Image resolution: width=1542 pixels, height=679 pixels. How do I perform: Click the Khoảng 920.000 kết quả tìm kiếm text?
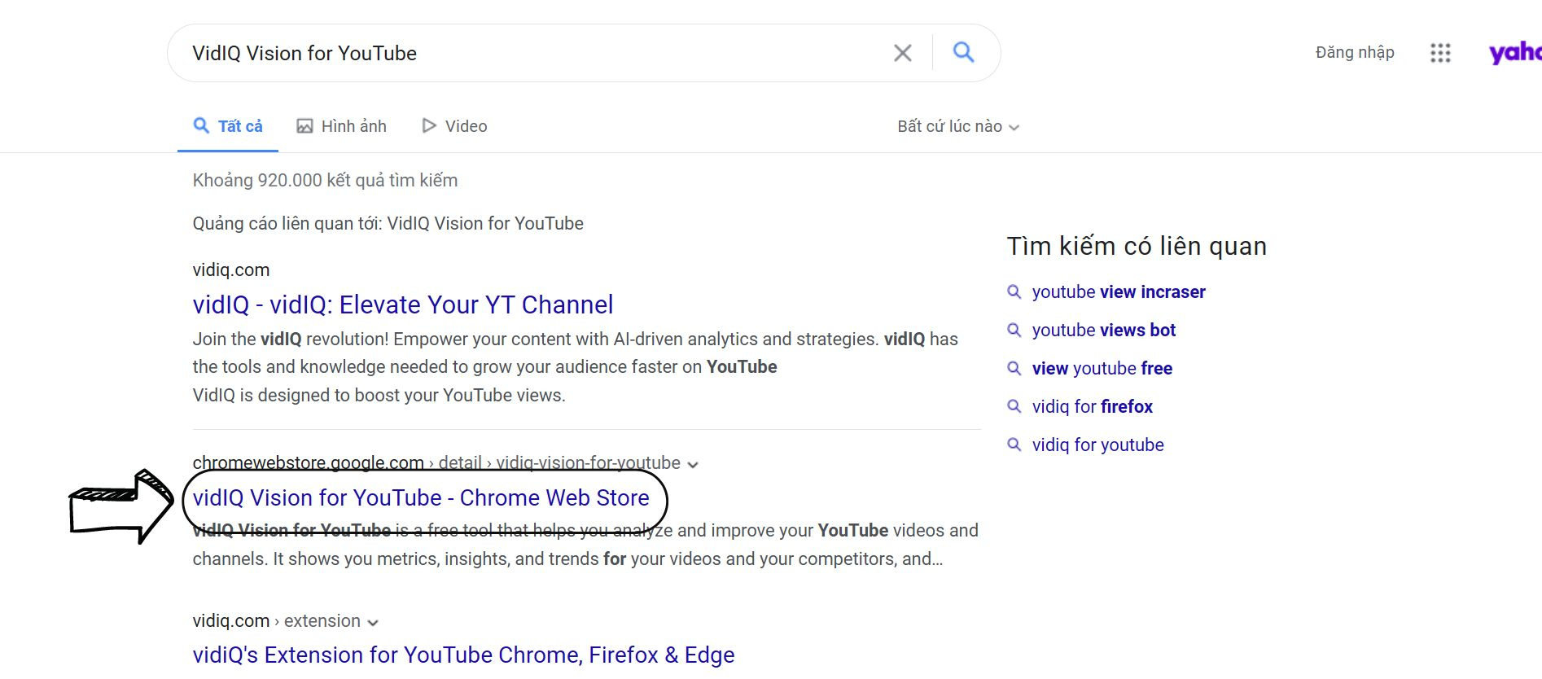click(x=325, y=180)
